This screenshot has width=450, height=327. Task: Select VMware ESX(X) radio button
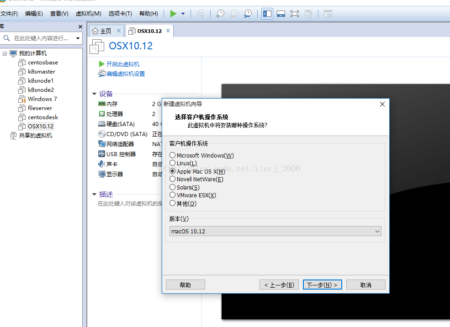click(x=173, y=195)
